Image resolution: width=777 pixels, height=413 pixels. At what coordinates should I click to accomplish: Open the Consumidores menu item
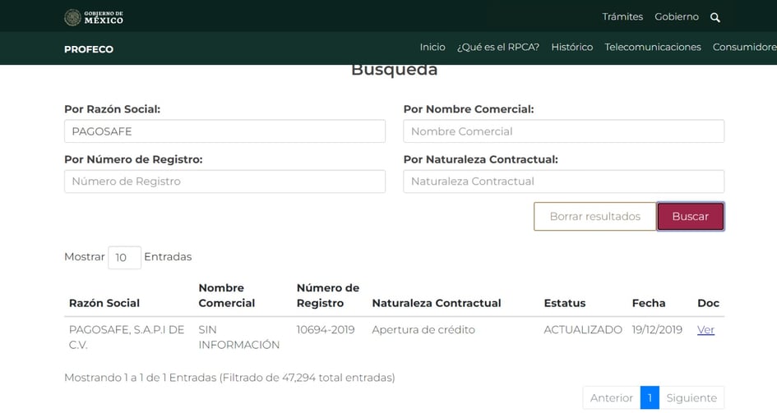click(744, 48)
